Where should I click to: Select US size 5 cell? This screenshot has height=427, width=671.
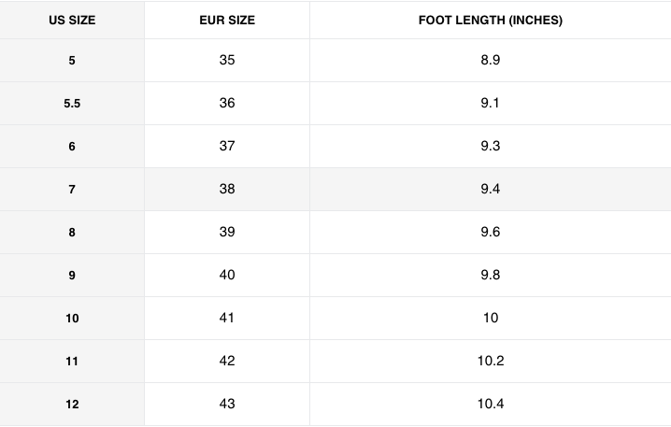point(72,61)
